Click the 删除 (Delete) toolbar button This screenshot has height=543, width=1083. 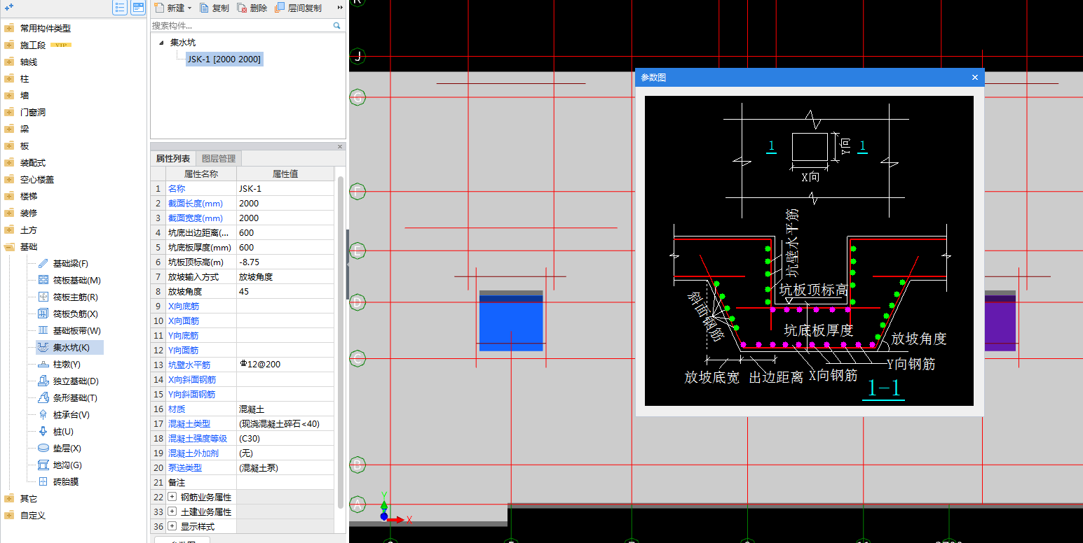(252, 8)
